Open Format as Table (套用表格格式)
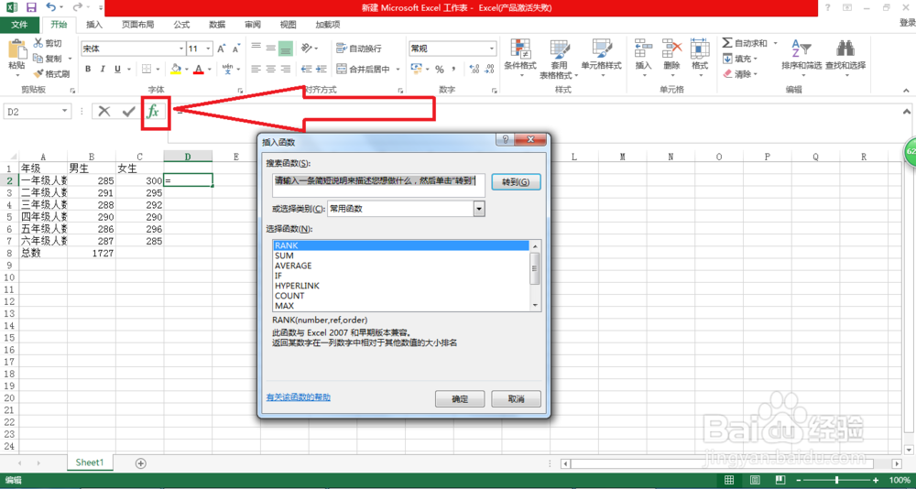916x489 pixels. pyautogui.click(x=559, y=60)
